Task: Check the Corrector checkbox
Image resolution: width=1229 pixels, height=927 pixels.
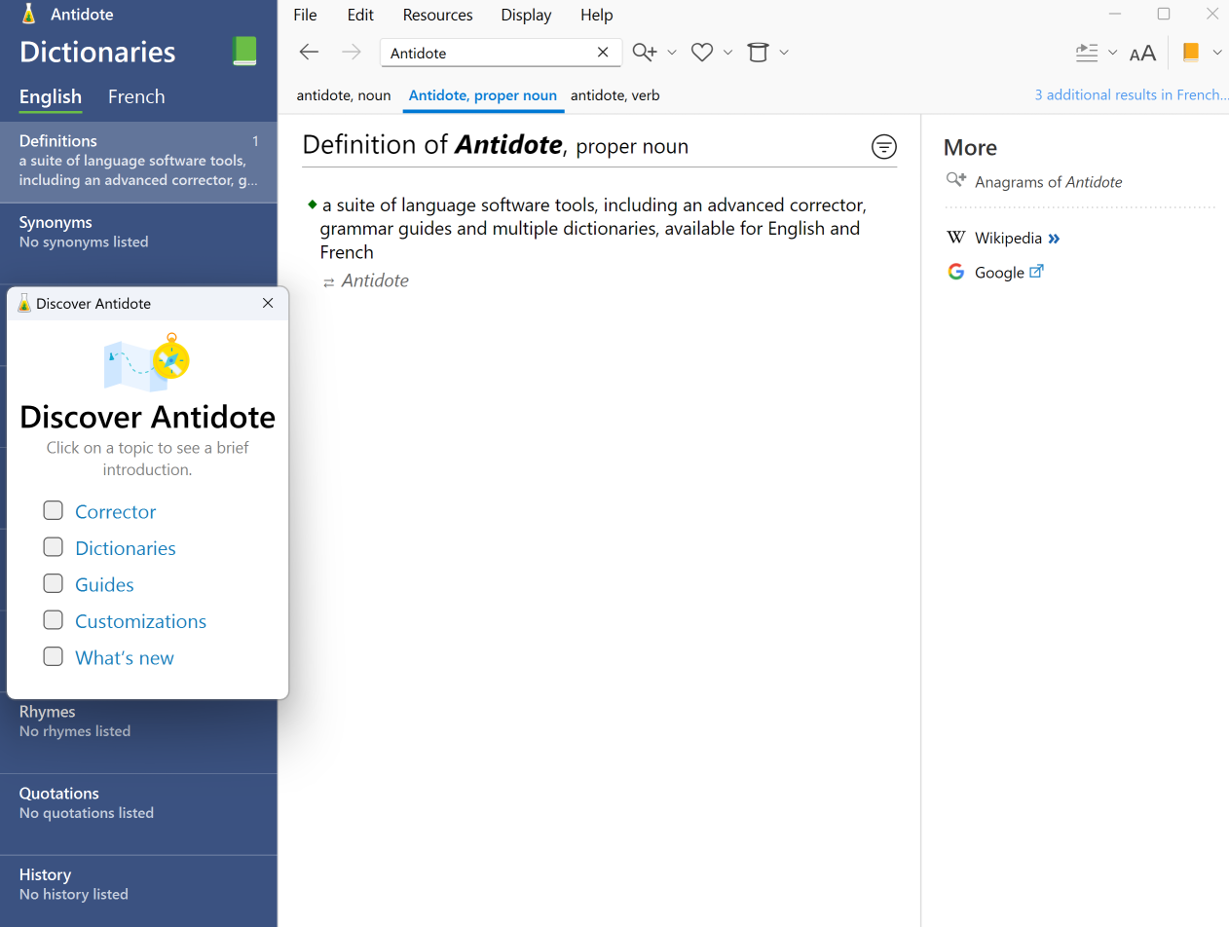Action: click(x=54, y=511)
